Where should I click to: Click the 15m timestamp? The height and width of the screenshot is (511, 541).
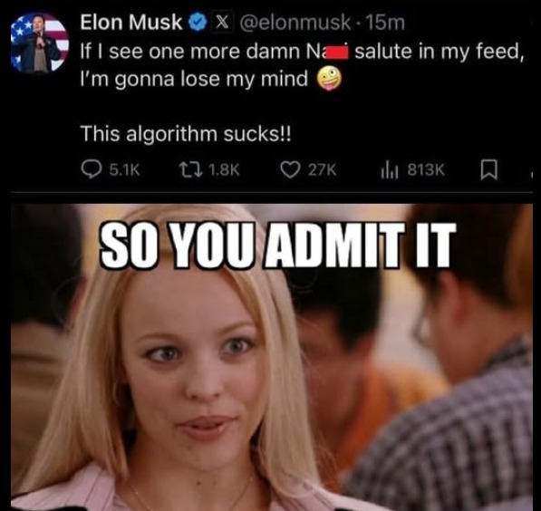pos(385,23)
